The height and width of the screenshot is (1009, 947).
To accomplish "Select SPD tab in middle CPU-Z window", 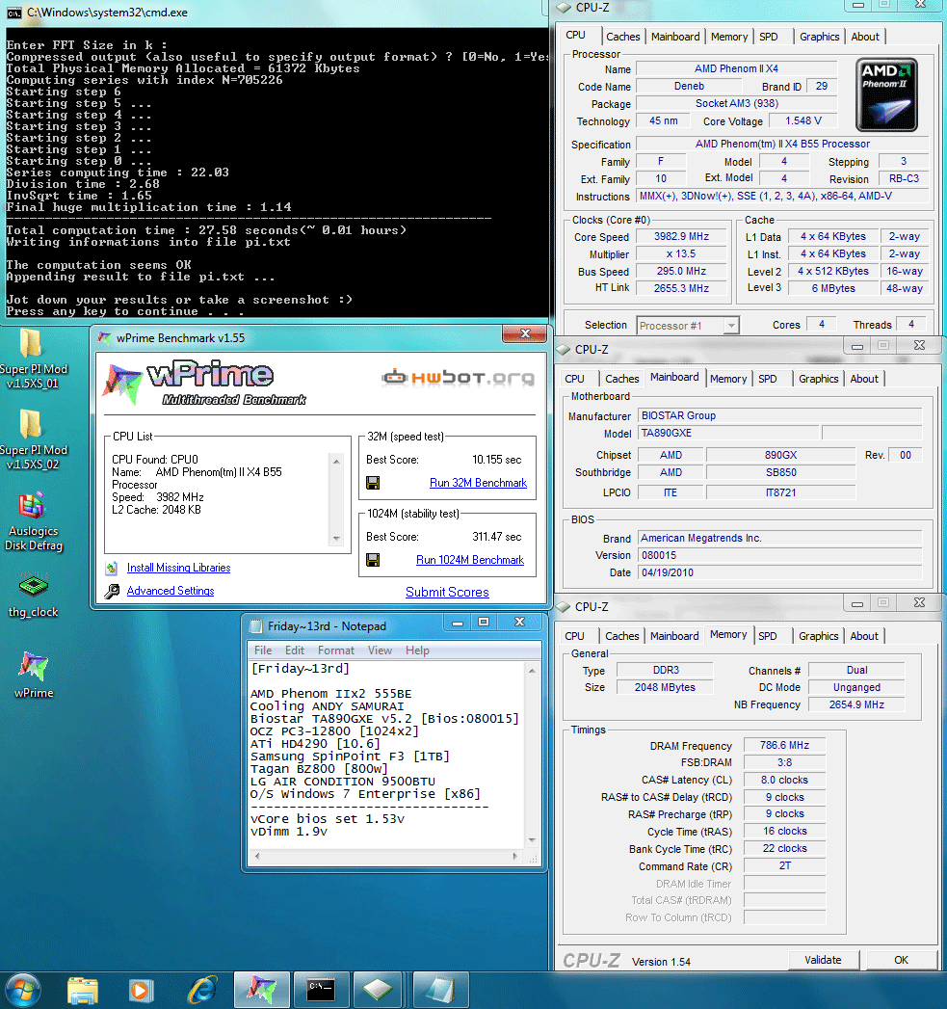I will tap(767, 379).
